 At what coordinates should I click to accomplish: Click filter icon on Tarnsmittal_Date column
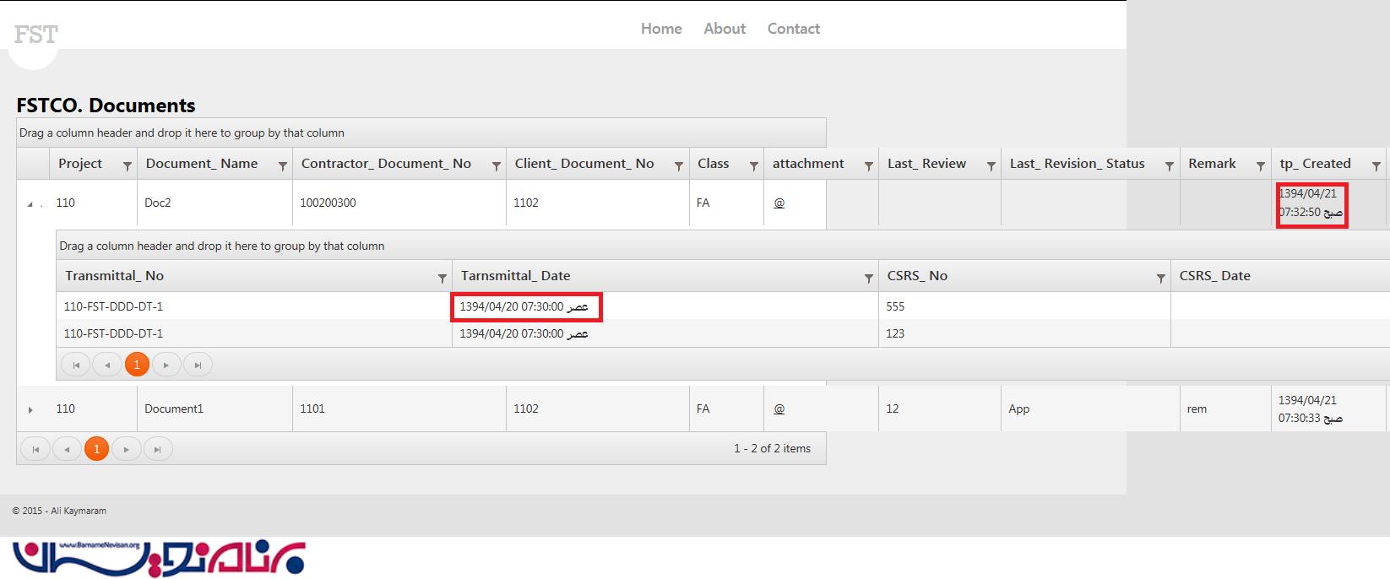point(868,278)
